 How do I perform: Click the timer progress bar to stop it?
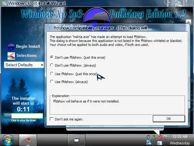23,116
